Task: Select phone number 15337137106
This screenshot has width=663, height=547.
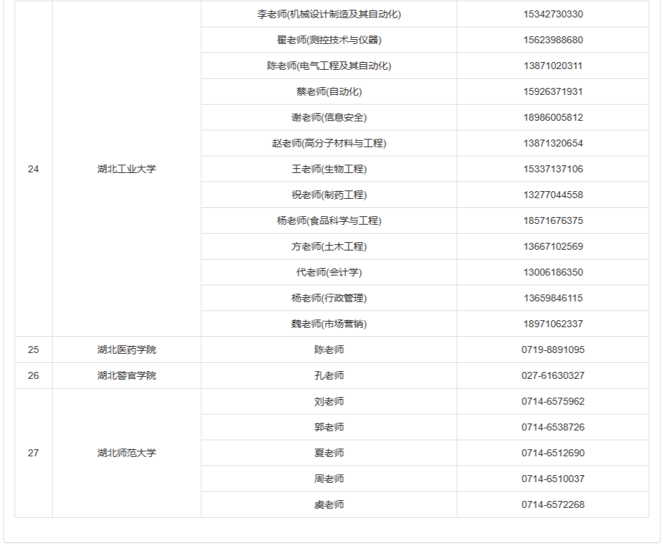Action: [x=553, y=169]
